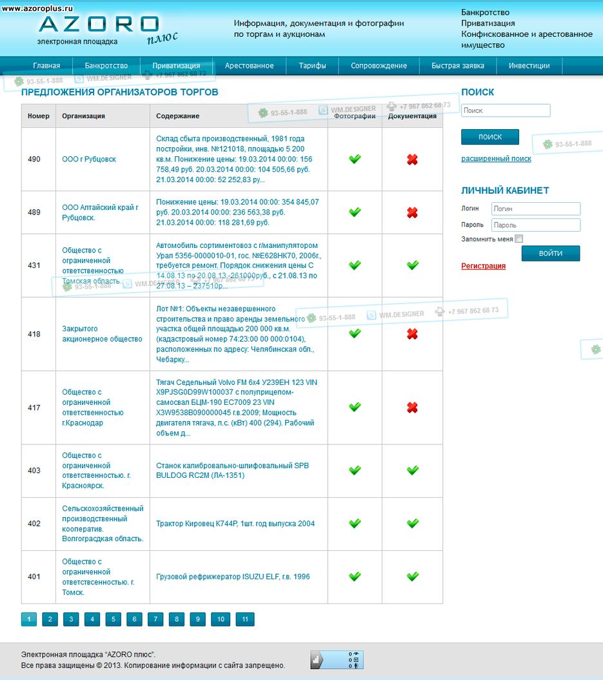Screen dimensions: 603x680
Task: Click the Поиск search input field
Action: [506, 110]
